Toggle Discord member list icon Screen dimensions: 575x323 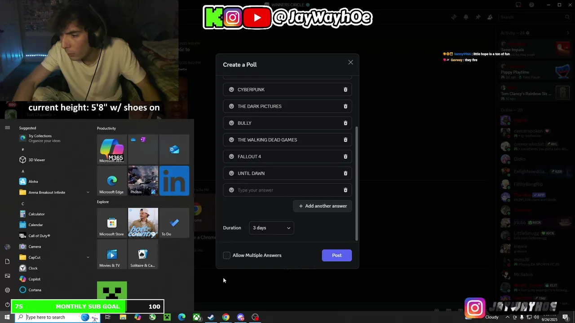490,17
